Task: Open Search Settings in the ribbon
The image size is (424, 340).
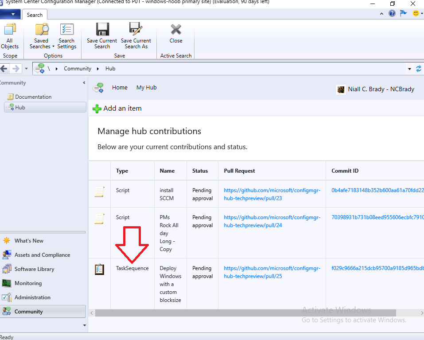Action: tap(67, 36)
